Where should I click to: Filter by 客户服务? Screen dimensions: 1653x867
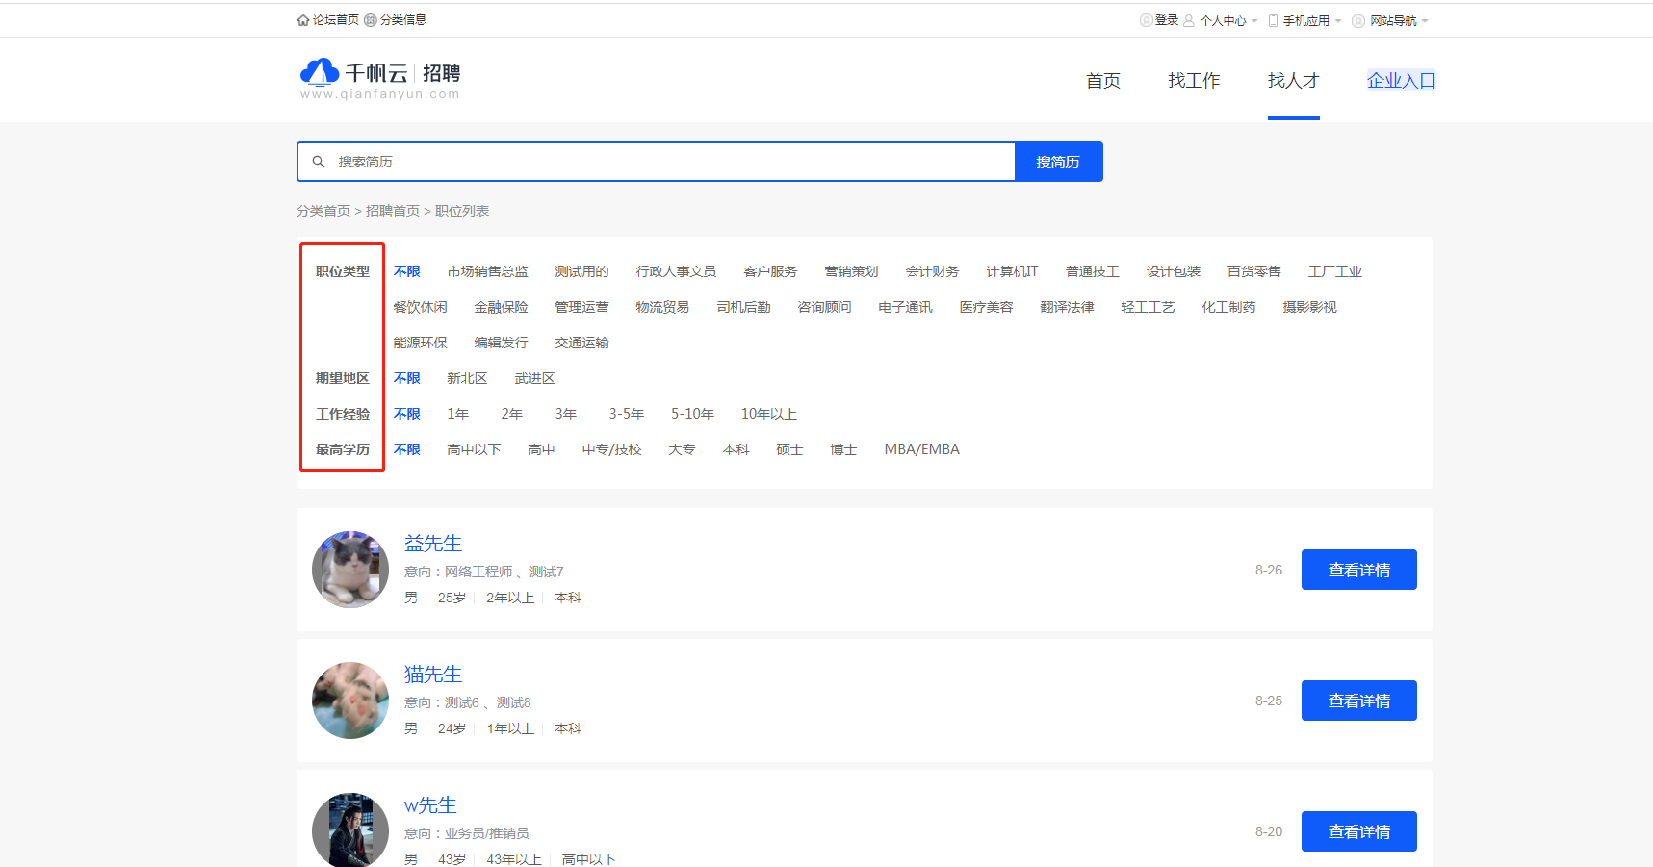pos(771,271)
